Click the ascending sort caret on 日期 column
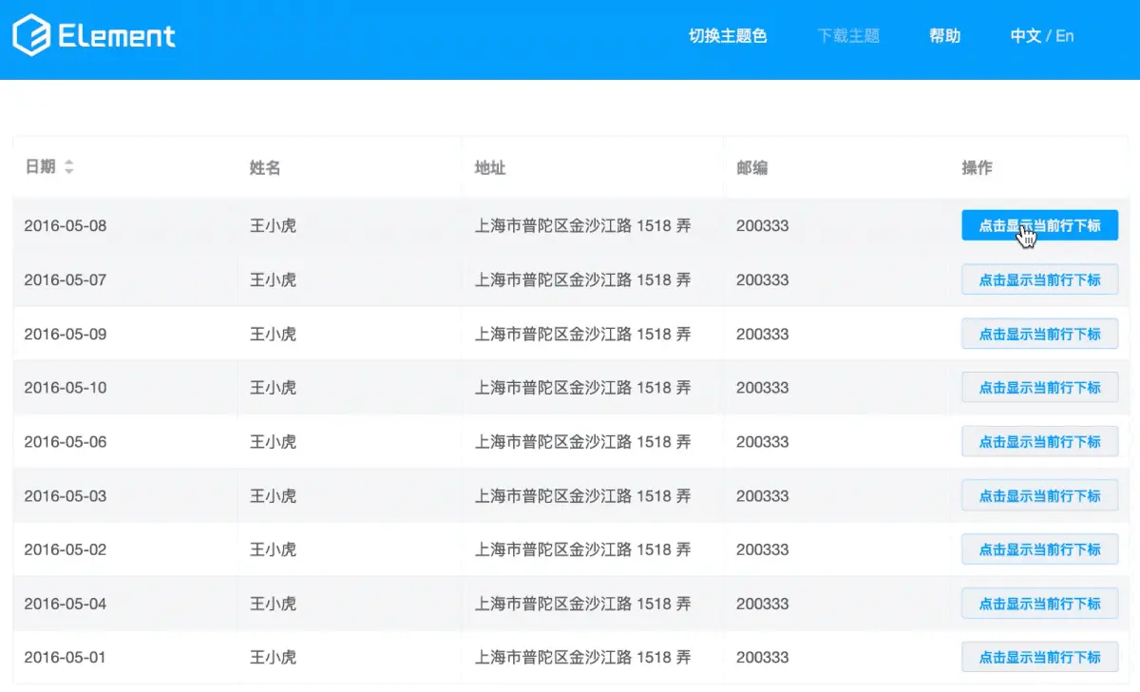 66,163
